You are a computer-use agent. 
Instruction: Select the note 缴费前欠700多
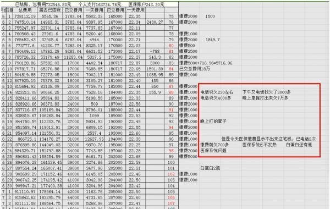[x=215, y=145]
